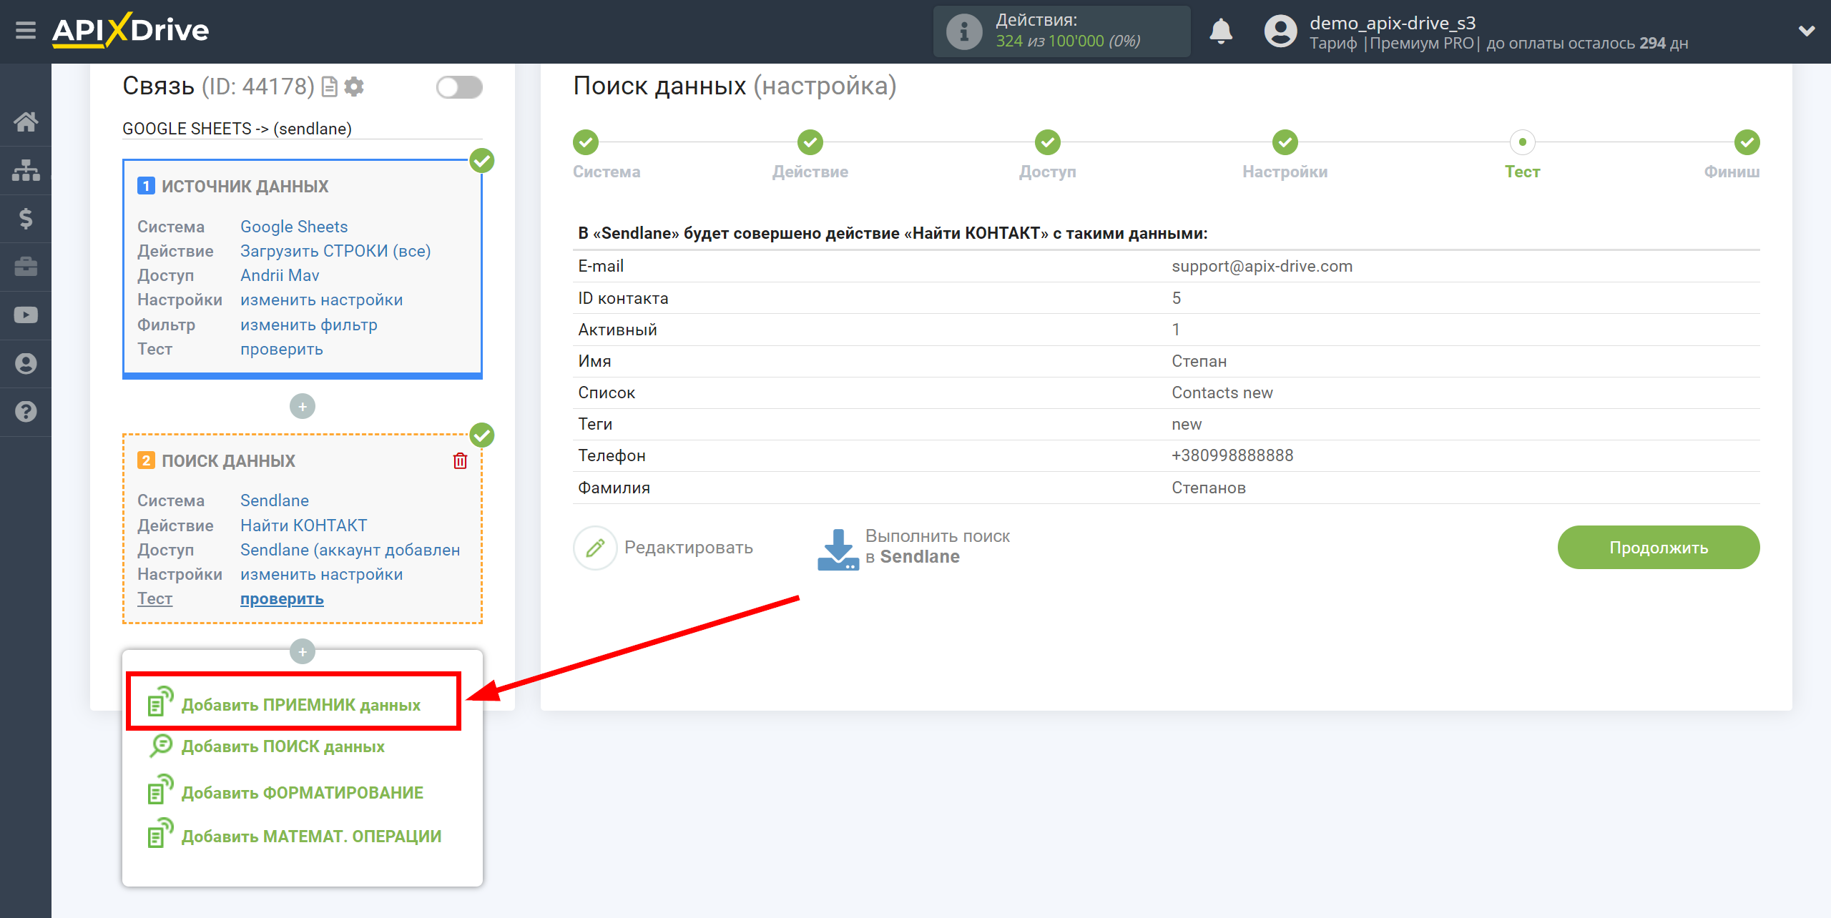The image size is (1831, 918).
Task: Open Andrii Mav access link
Action: pyautogui.click(x=280, y=275)
